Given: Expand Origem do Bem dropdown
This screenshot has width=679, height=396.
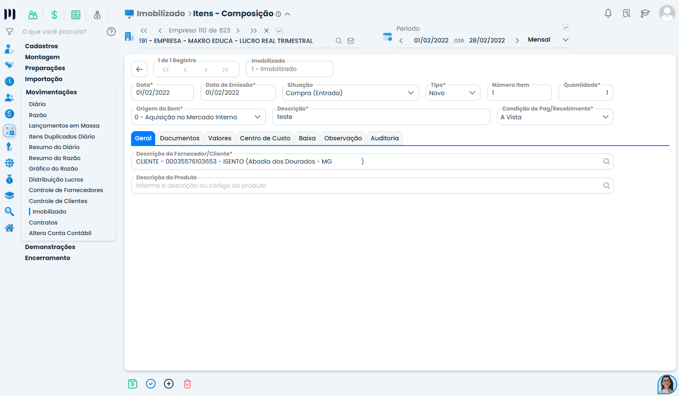Looking at the screenshot, I should pos(257,117).
